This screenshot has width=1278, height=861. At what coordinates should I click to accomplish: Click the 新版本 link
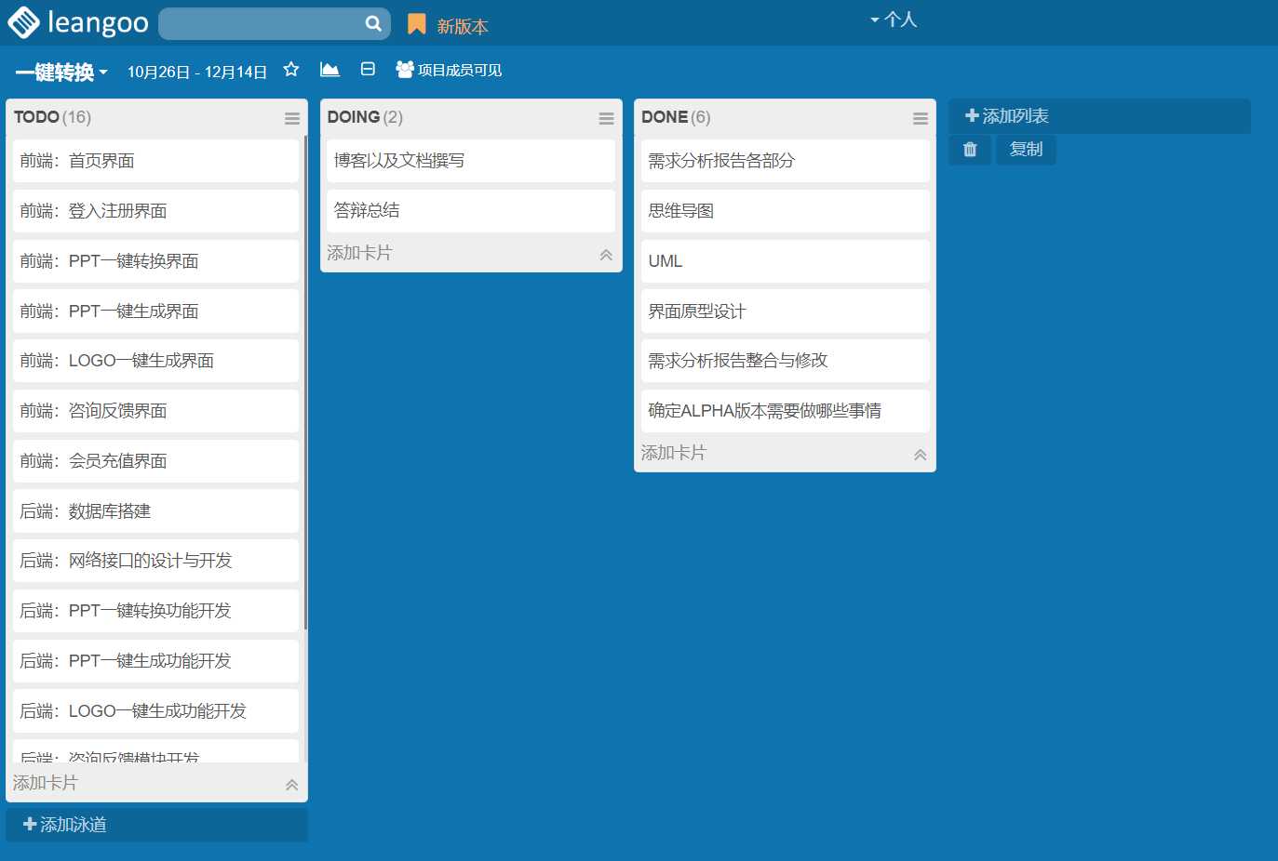tap(463, 26)
